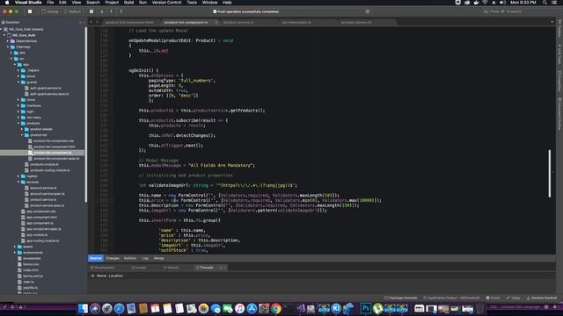Click the Pause debugging button
This screenshot has height=316, width=563.
(x=91, y=11)
